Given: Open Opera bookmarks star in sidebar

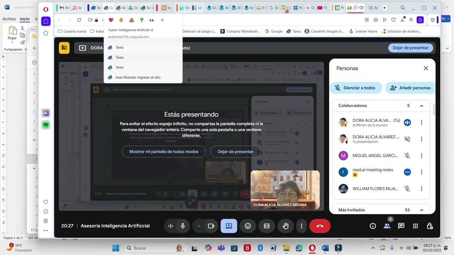Looking at the screenshot, I should (x=46, y=33).
